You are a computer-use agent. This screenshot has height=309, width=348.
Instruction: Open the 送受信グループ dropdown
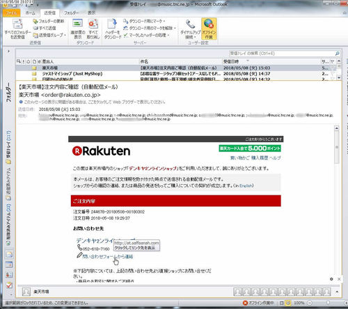(x=49, y=35)
